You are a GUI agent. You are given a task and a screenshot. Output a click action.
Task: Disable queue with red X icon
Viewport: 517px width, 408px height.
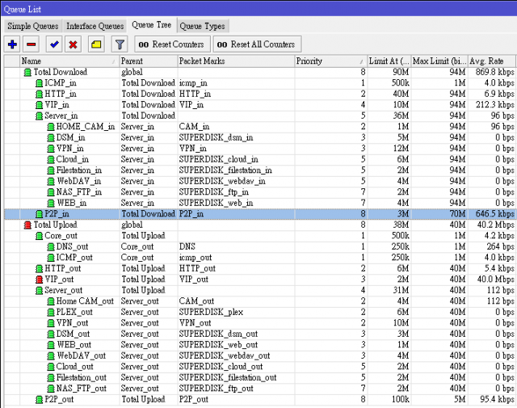point(74,44)
